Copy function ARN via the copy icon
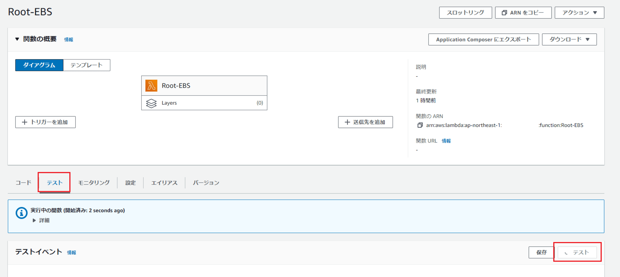Screen dimensions: 620x277 point(420,125)
